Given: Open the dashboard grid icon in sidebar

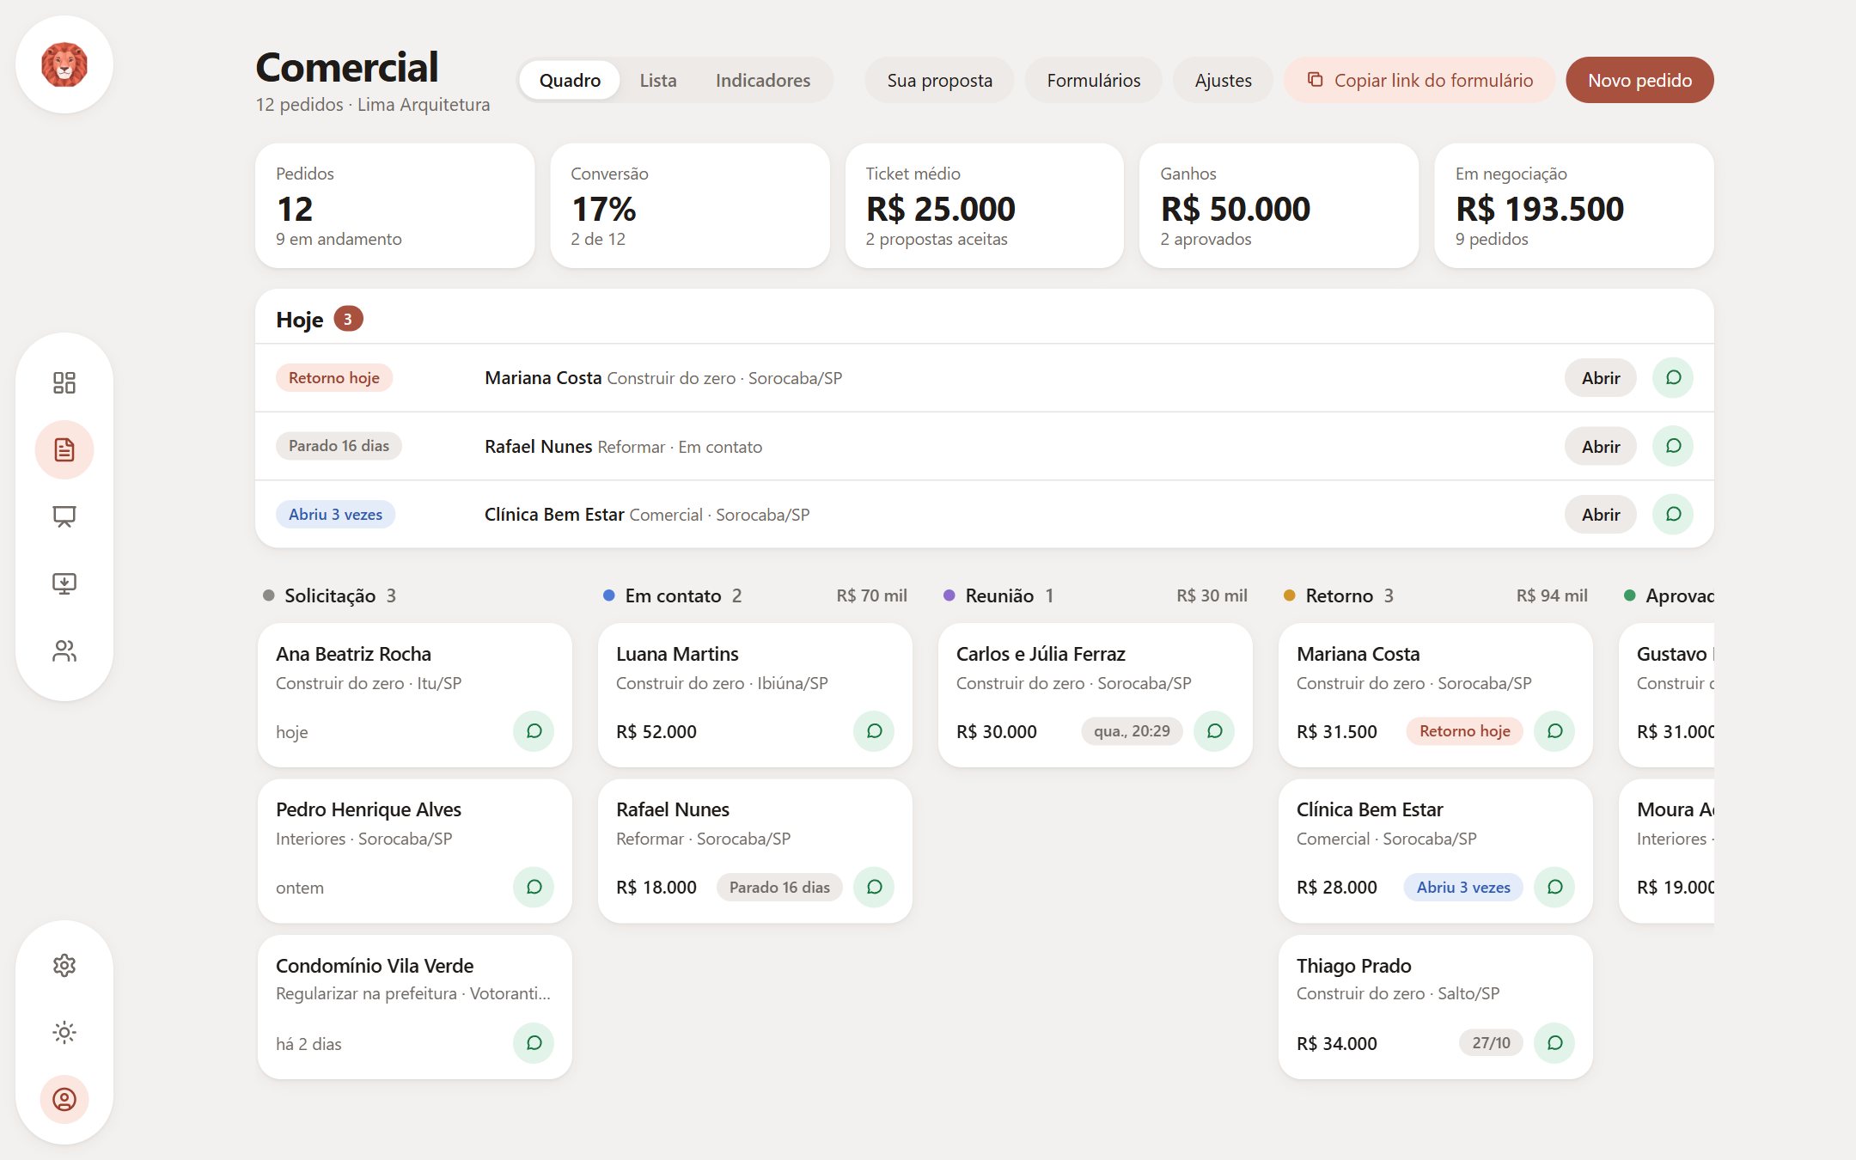Looking at the screenshot, I should (64, 382).
